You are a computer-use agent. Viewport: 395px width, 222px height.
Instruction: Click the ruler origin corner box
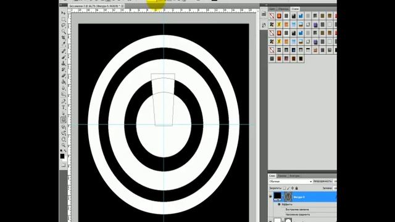click(70, 10)
